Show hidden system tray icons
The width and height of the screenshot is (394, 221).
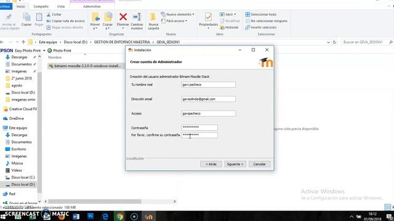(x=352, y=217)
